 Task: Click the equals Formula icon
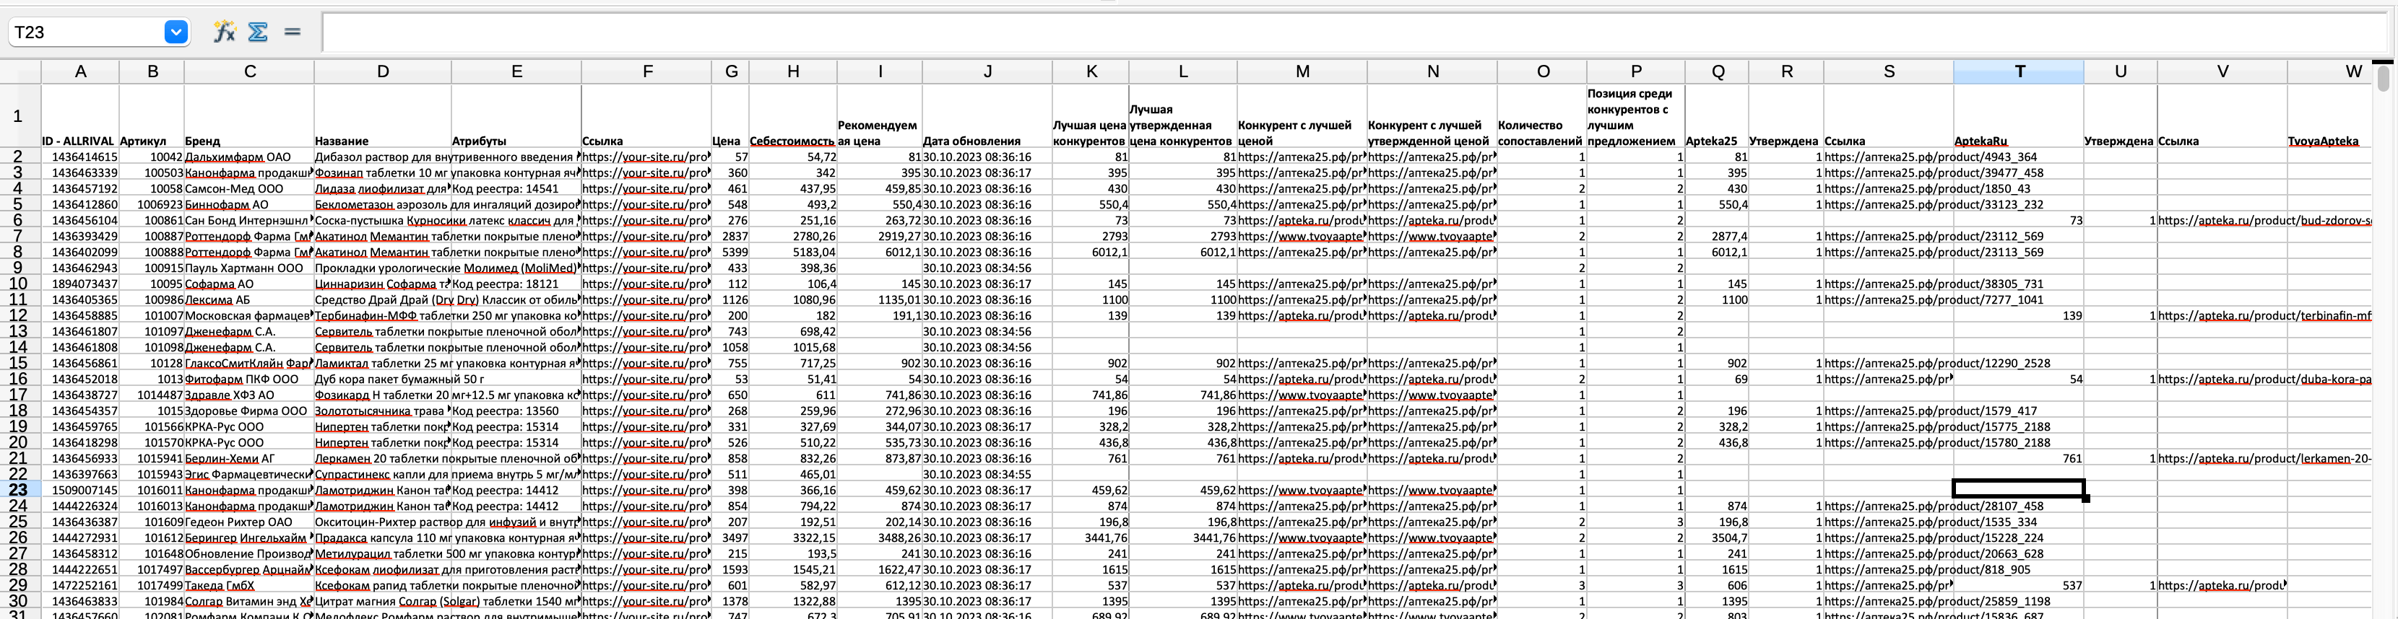click(293, 32)
